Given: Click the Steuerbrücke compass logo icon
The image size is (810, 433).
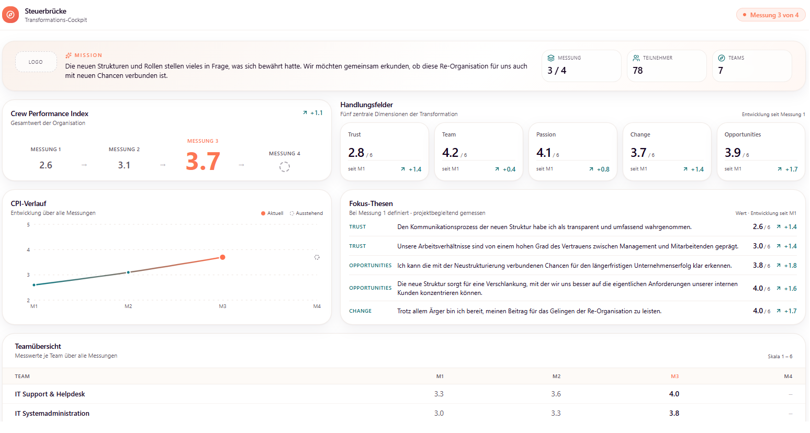Looking at the screenshot, I should point(10,15).
